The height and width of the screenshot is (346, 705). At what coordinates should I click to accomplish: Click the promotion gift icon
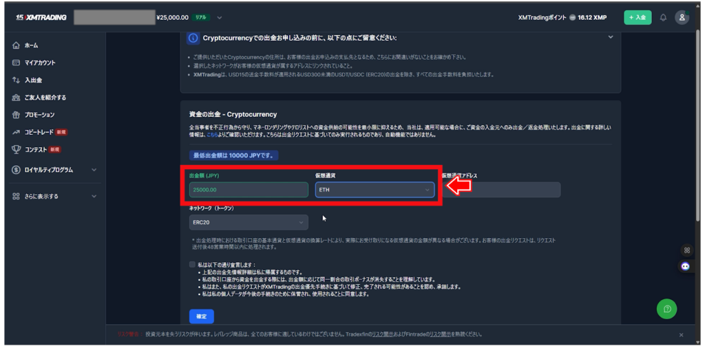(x=16, y=115)
